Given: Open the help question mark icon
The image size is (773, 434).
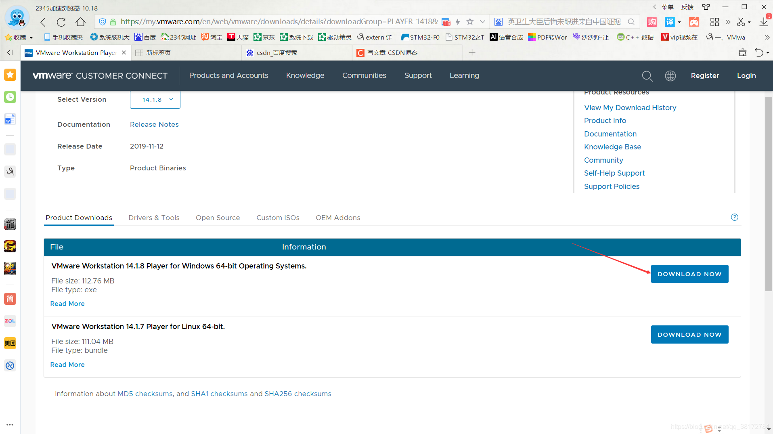Looking at the screenshot, I should [735, 217].
